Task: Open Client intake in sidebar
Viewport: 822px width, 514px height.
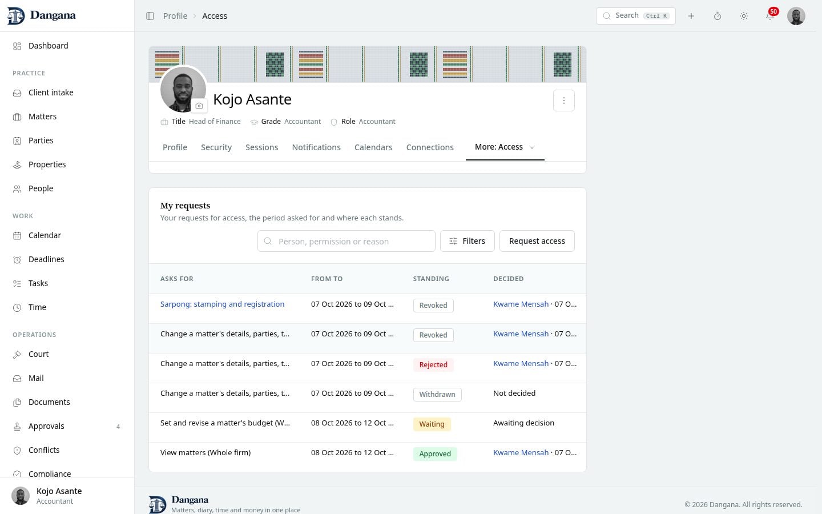Action: 67,93
